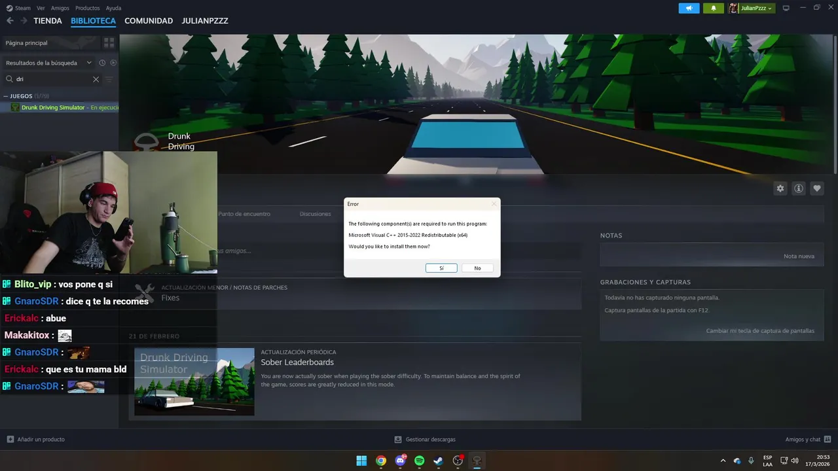Open Gestionar descargas

tap(424, 440)
